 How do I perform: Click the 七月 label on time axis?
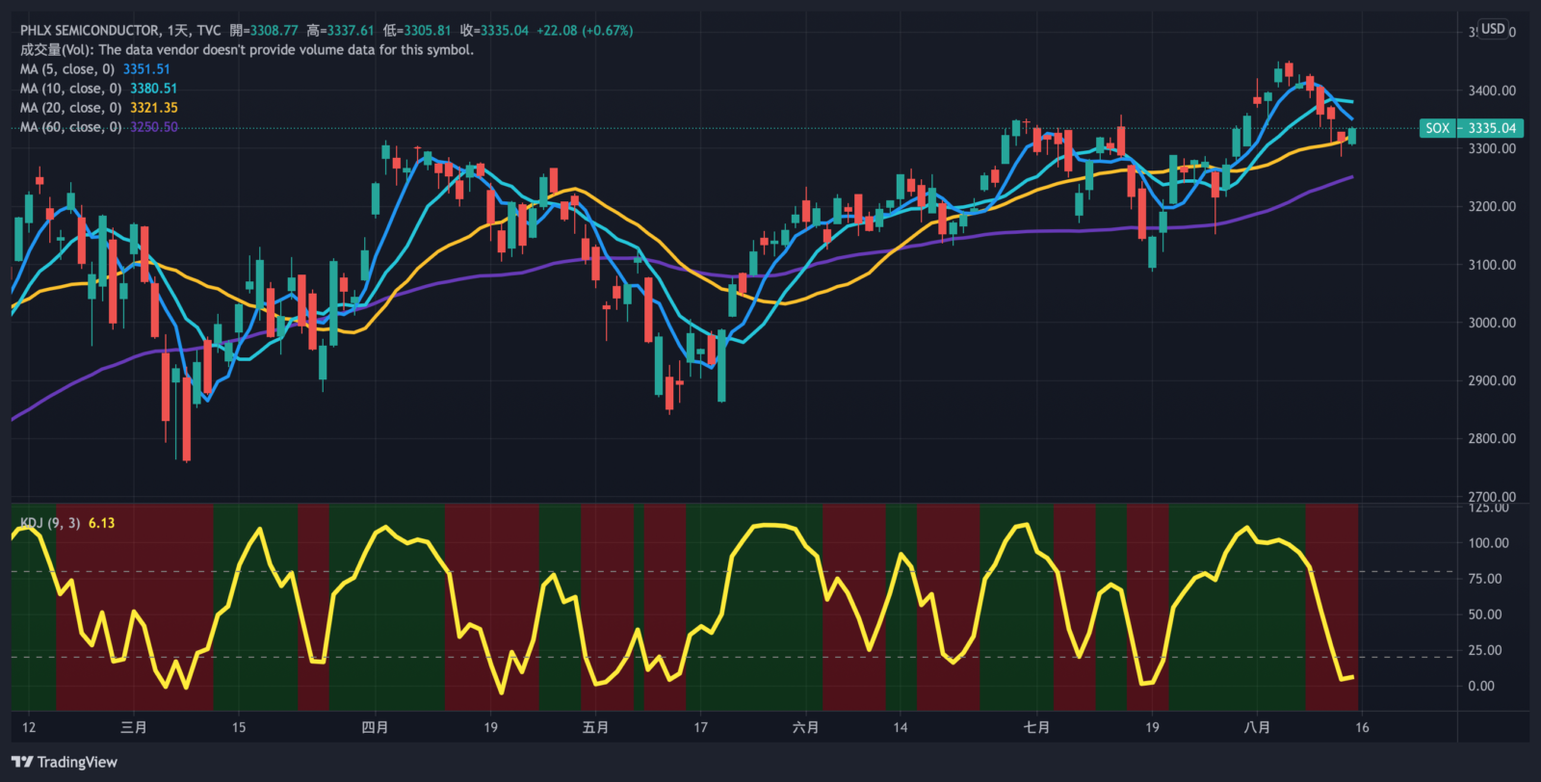click(x=1036, y=727)
